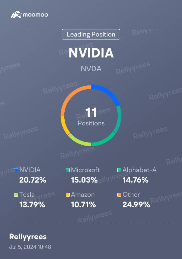Click the moomoo brand text

click(x=35, y=15)
